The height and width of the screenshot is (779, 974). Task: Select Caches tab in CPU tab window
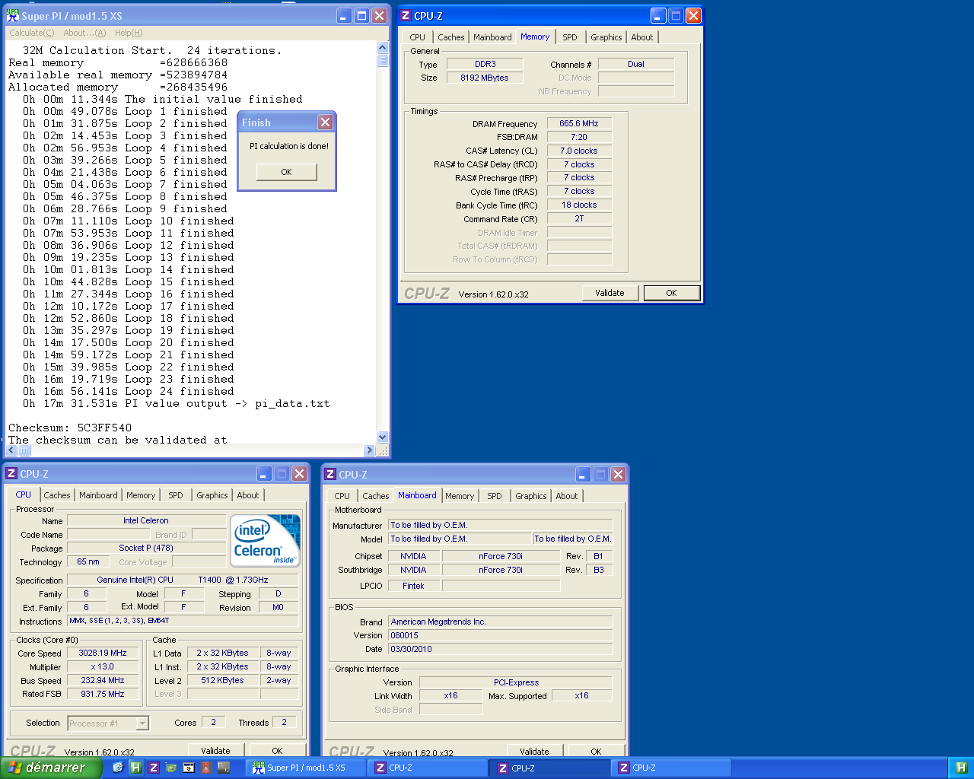click(x=56, y=495)
